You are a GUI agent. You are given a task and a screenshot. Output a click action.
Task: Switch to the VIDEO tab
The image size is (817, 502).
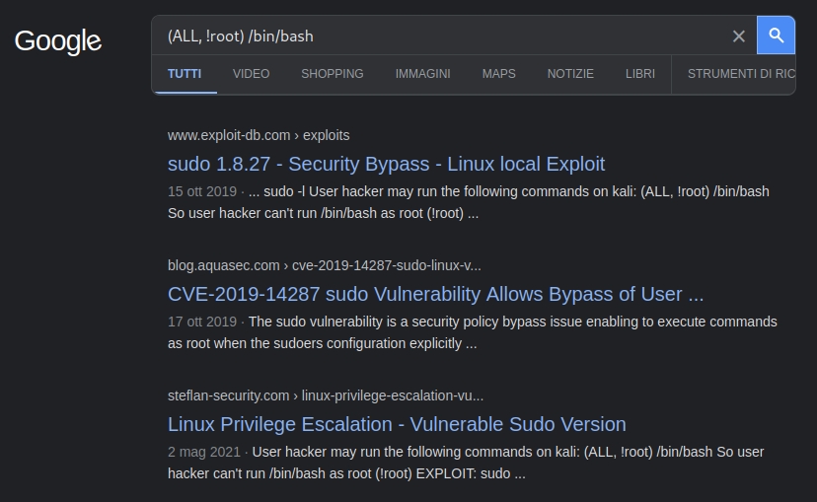coord(251,74)
